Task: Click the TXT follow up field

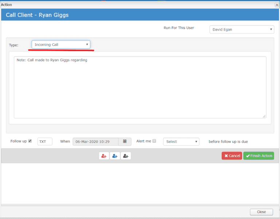Action: 45,141
